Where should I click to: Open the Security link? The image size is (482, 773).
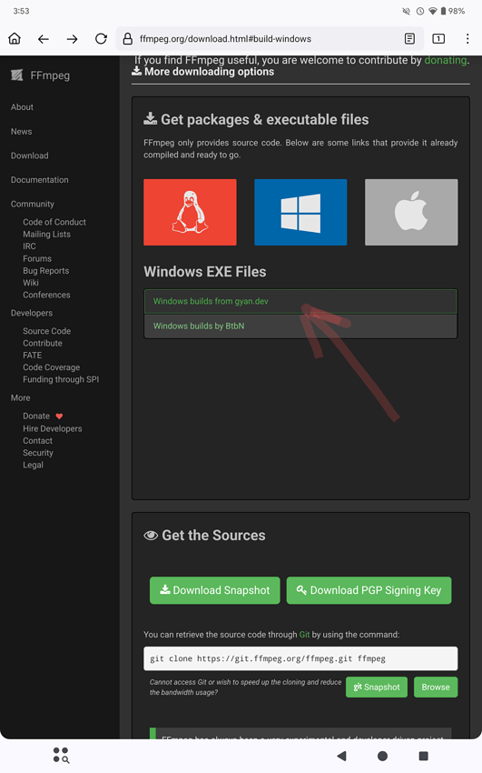[38, 453]
